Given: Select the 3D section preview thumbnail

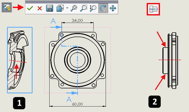Looking at the screenshot, I should (x=20, y=60).
